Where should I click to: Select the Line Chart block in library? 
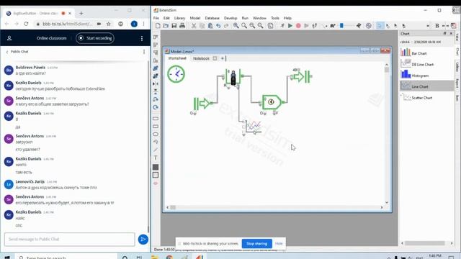(x=426, y=86)
